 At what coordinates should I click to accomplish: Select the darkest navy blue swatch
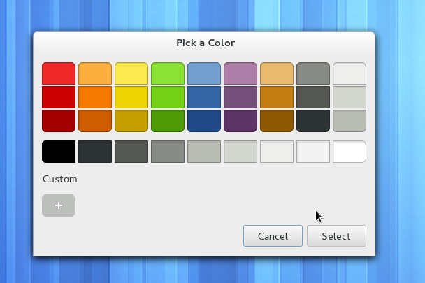click(x=204, y=121)
